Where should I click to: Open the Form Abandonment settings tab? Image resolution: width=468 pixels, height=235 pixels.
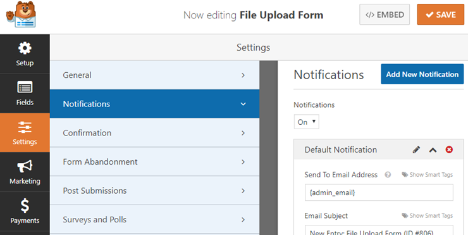(x=154, y=162)
